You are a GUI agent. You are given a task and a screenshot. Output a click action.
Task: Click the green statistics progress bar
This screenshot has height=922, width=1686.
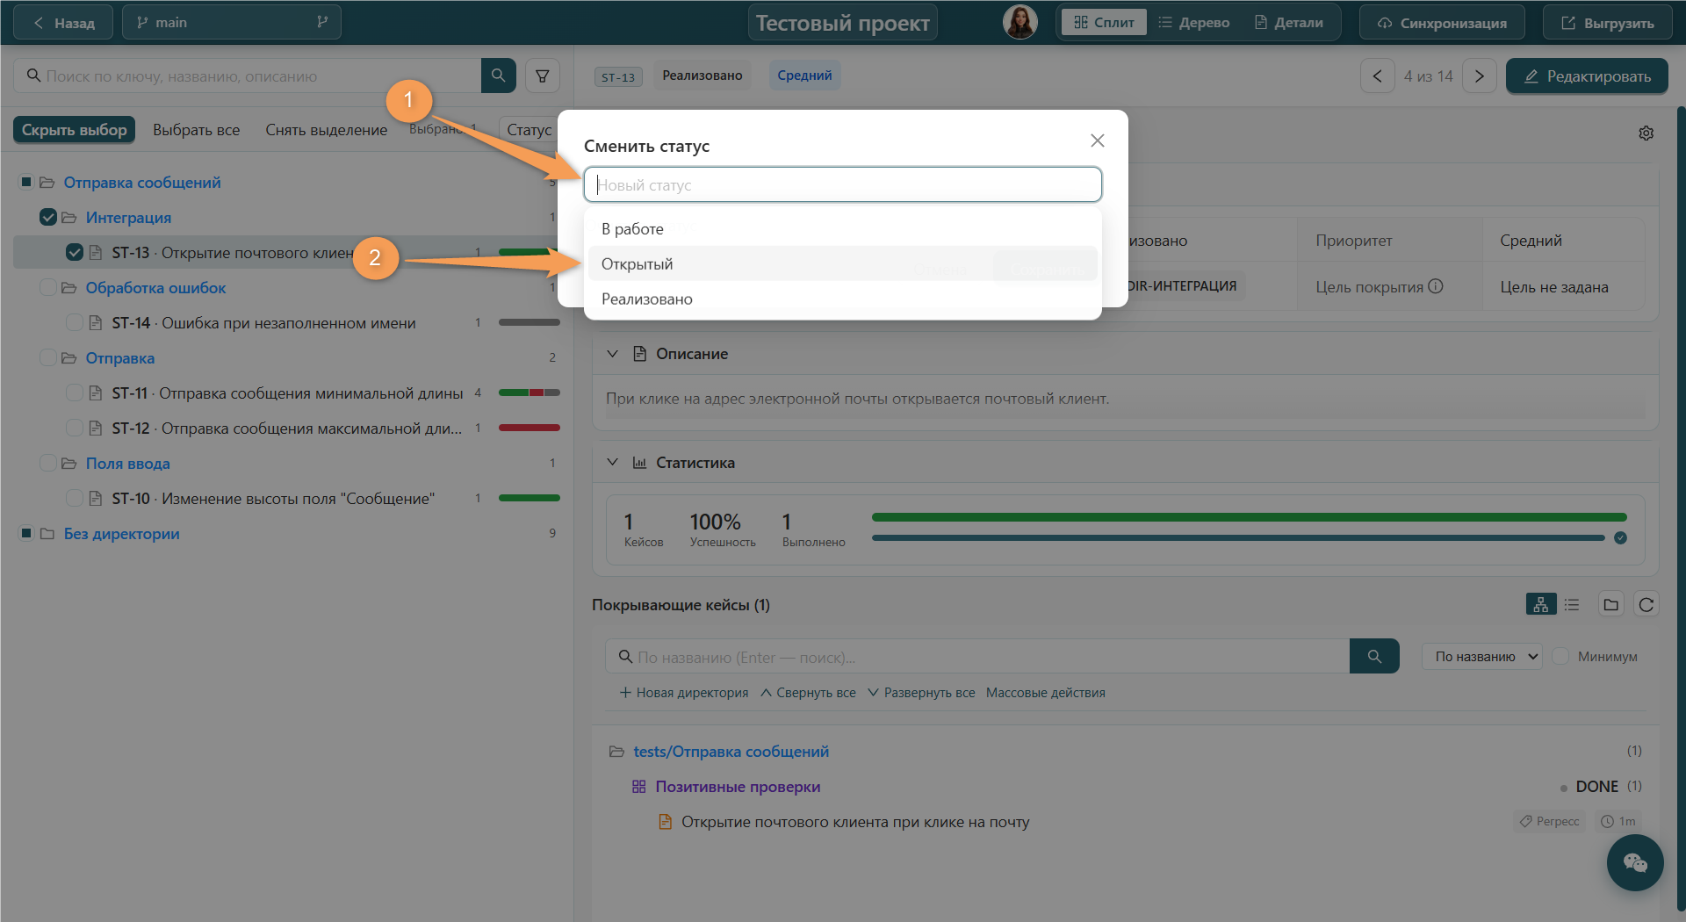pos(1249,517)
